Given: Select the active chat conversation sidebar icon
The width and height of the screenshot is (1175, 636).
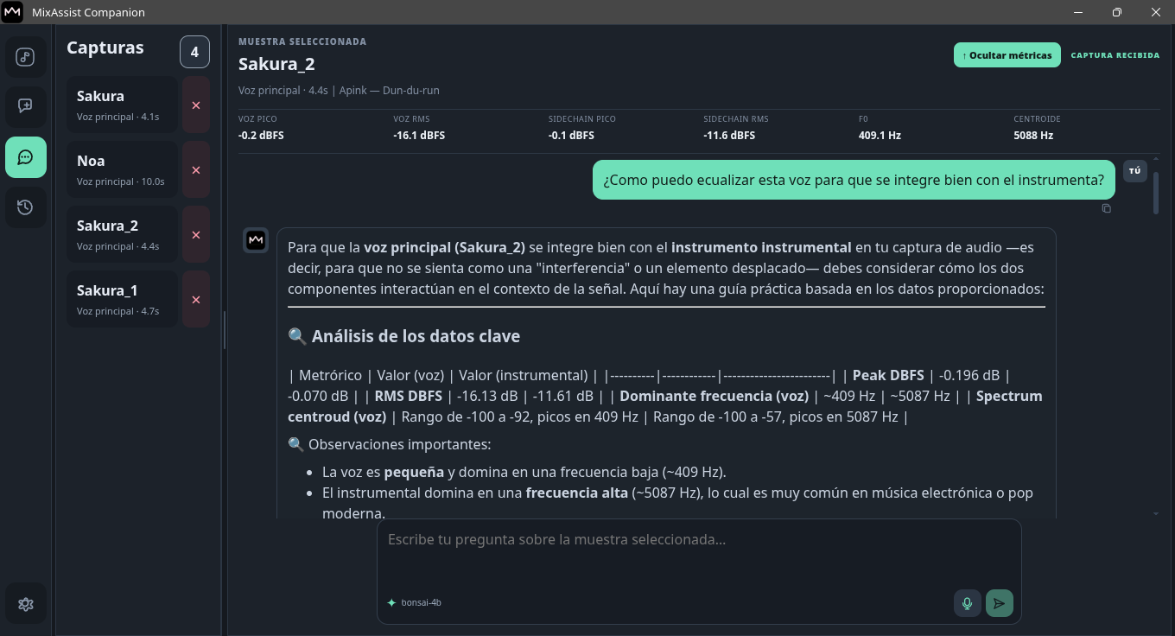Looking at the screenshot, I should tap(26, 157).
